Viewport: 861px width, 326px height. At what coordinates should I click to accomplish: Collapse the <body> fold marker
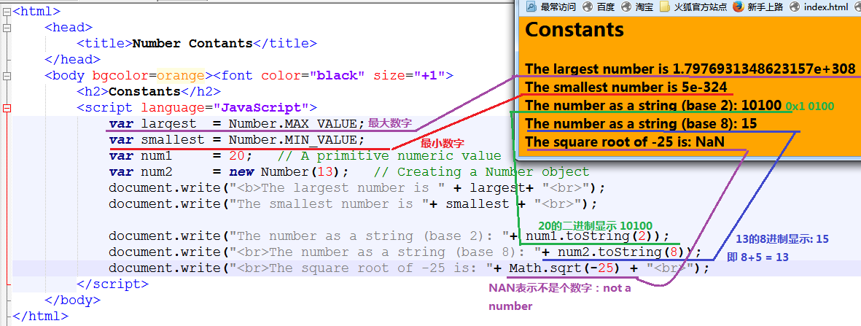7,75
